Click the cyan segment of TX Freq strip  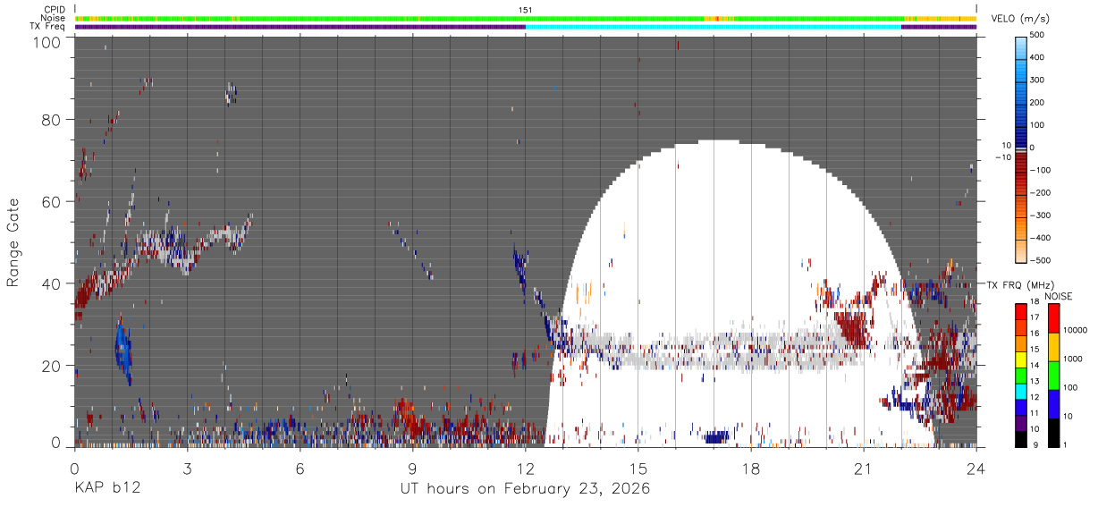[x=713, y=27]
